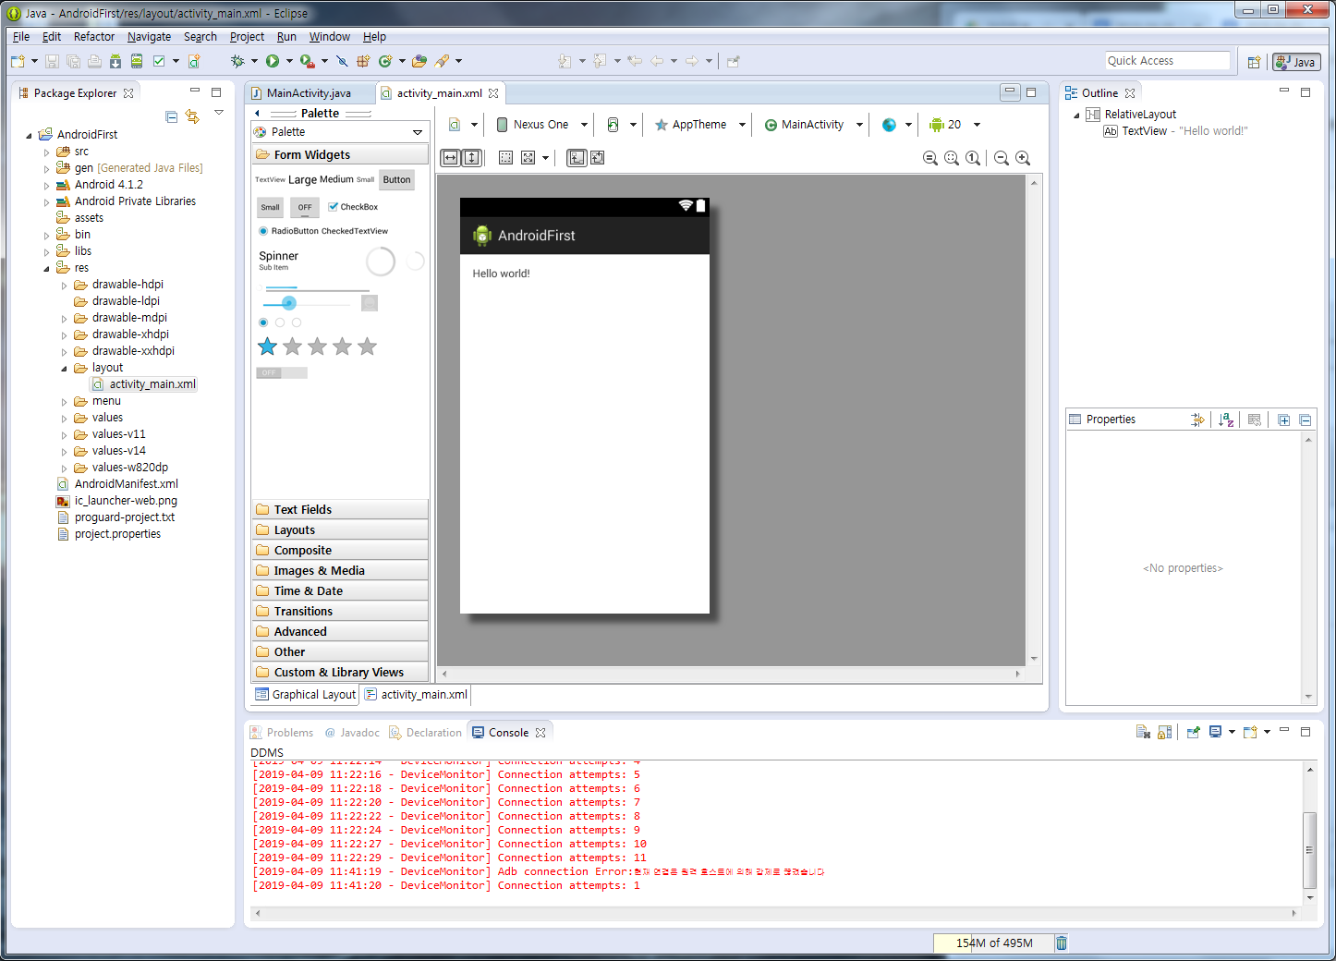This screenshot has height=961, width=1336.
Task: Select the RadioButton widget in palette
Action: (289, 231)
